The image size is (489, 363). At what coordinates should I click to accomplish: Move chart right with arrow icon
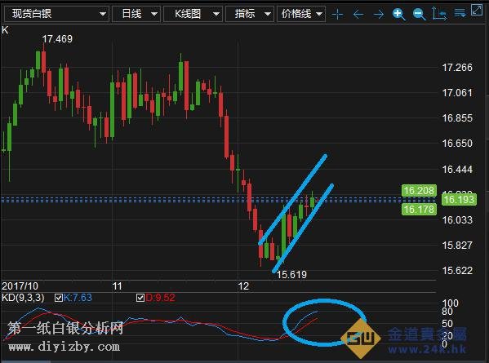[379, 15]
